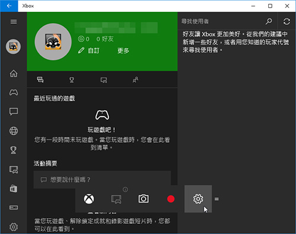
Task: Click the 玩遊戲吧！ controller icon
Action: [102, 115]
